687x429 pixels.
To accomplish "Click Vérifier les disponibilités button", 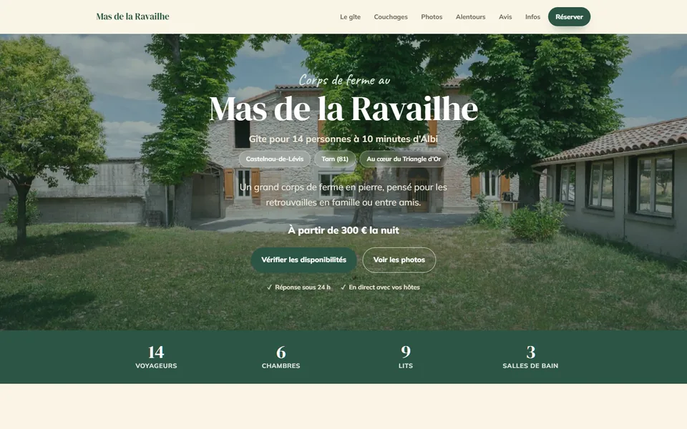I will (303, 260).
